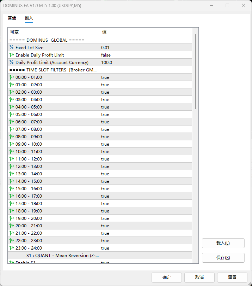This screenshot has width=252, height=286.
Task: Click the Fixed Lot Size parameter icon
Action: click(12, 48)
